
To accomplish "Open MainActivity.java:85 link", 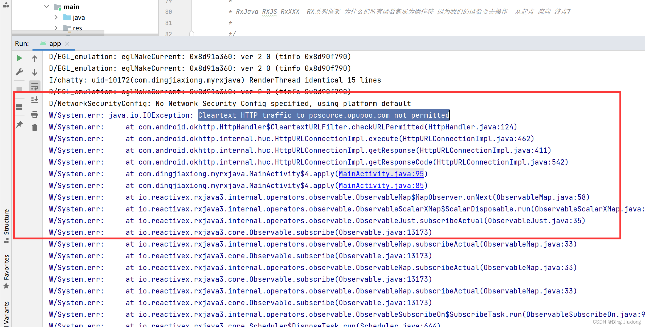I will 381,186.
